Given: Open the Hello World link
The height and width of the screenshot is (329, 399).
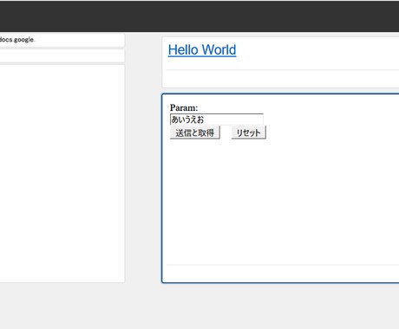Looking at the screenshot, I should coord(202,50).
